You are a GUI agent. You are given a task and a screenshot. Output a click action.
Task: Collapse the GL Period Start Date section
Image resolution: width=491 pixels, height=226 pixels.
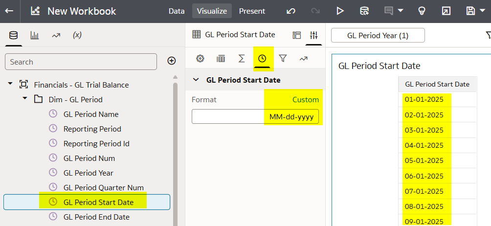[x=196, y=80]
